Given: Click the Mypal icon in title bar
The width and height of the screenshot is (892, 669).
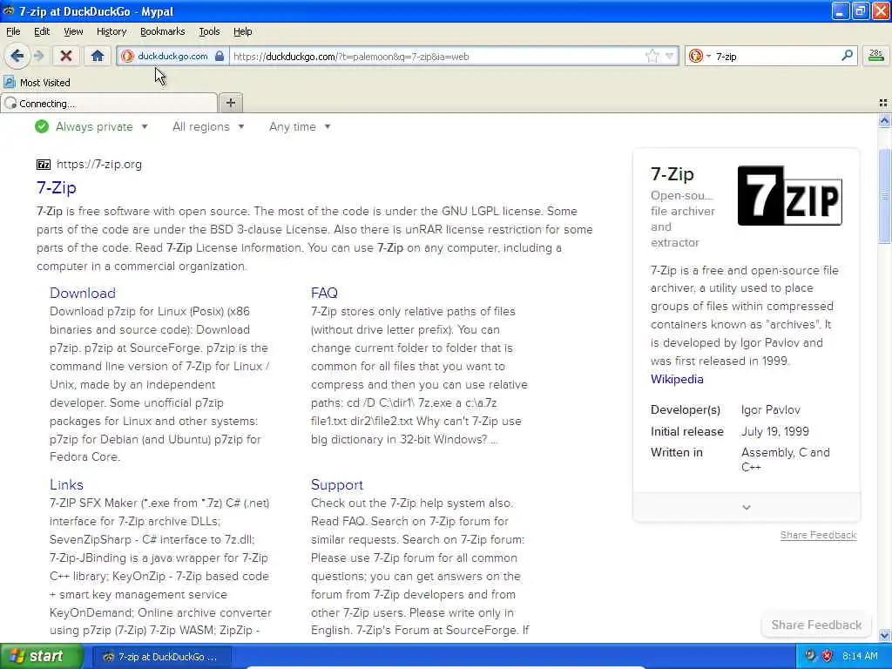Looking at the screenshot, I should pyautogui.click(x=9, y=10).
